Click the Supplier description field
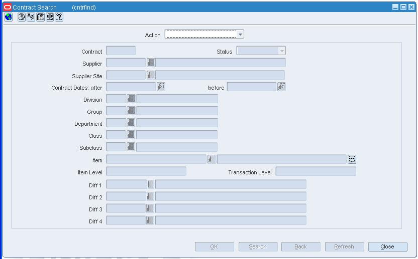This screenshot has width=418, height=259. tap(221, 63)
